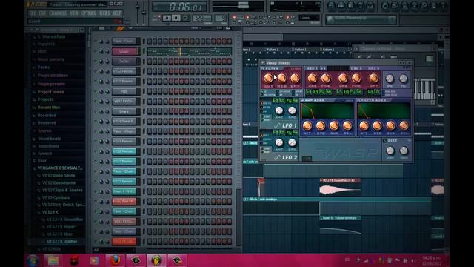Select the Snare channel button
Viewport: 474px width, 267px height.
[124, 111]
